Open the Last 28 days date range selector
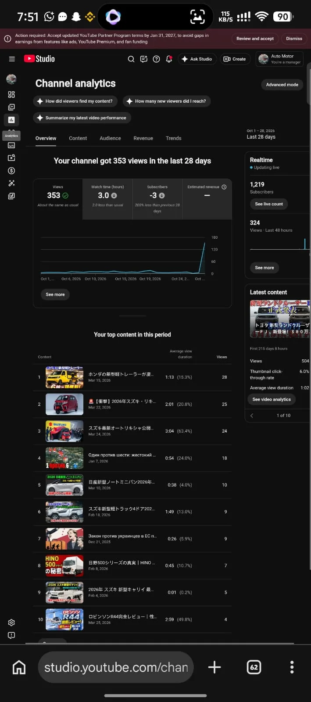 (261, 134)
